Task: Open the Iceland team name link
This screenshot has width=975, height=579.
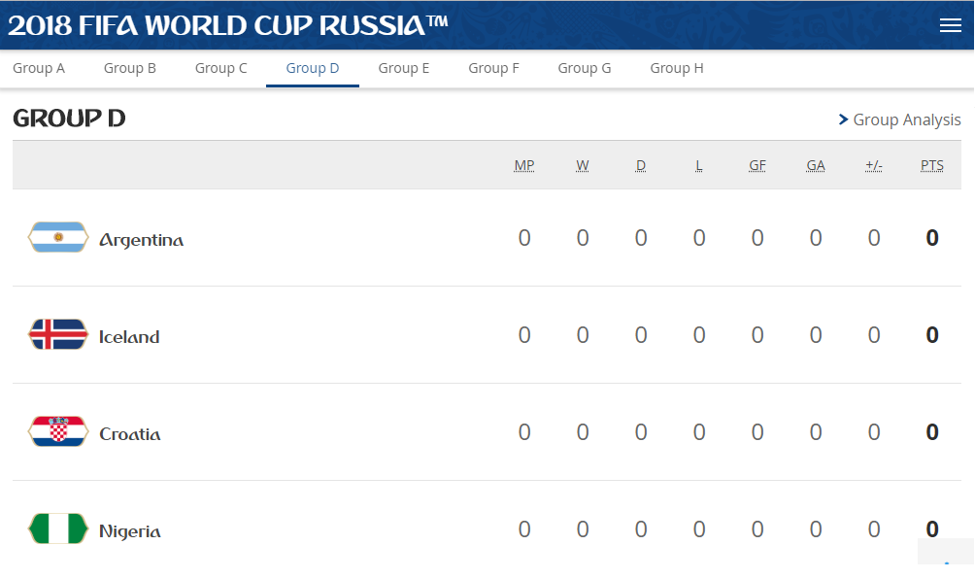Action: (x=129, y=337)
